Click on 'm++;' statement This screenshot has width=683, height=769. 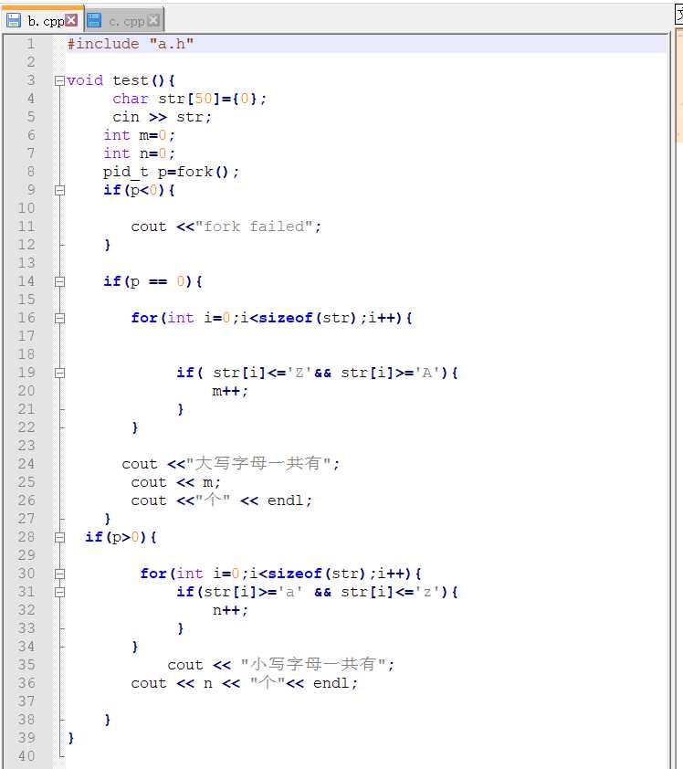coord(230,391)
